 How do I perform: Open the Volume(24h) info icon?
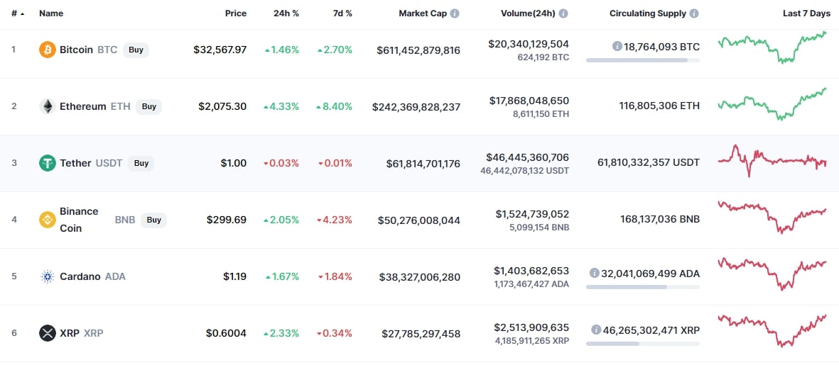563,13
